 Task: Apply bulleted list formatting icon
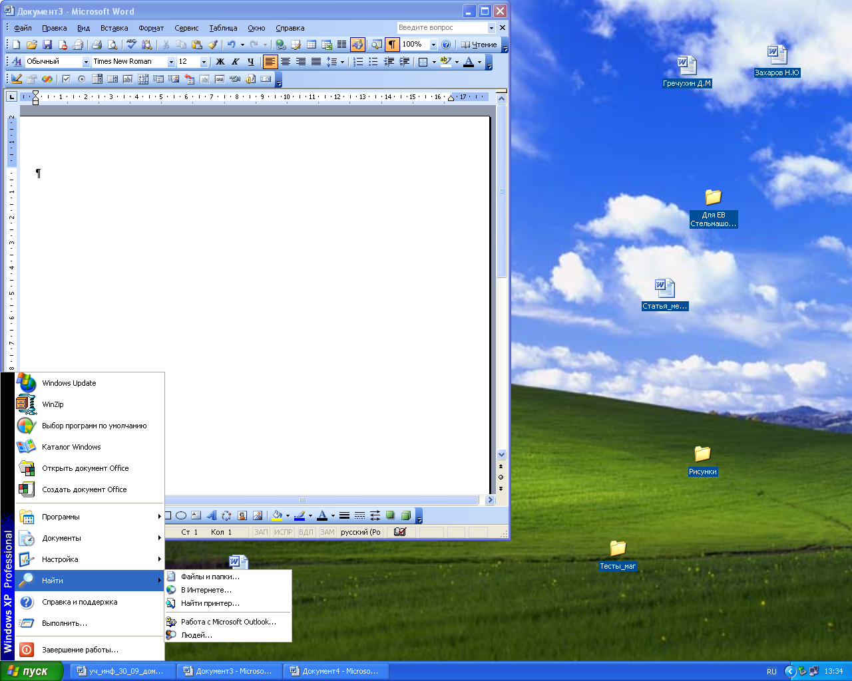point(373,61)
